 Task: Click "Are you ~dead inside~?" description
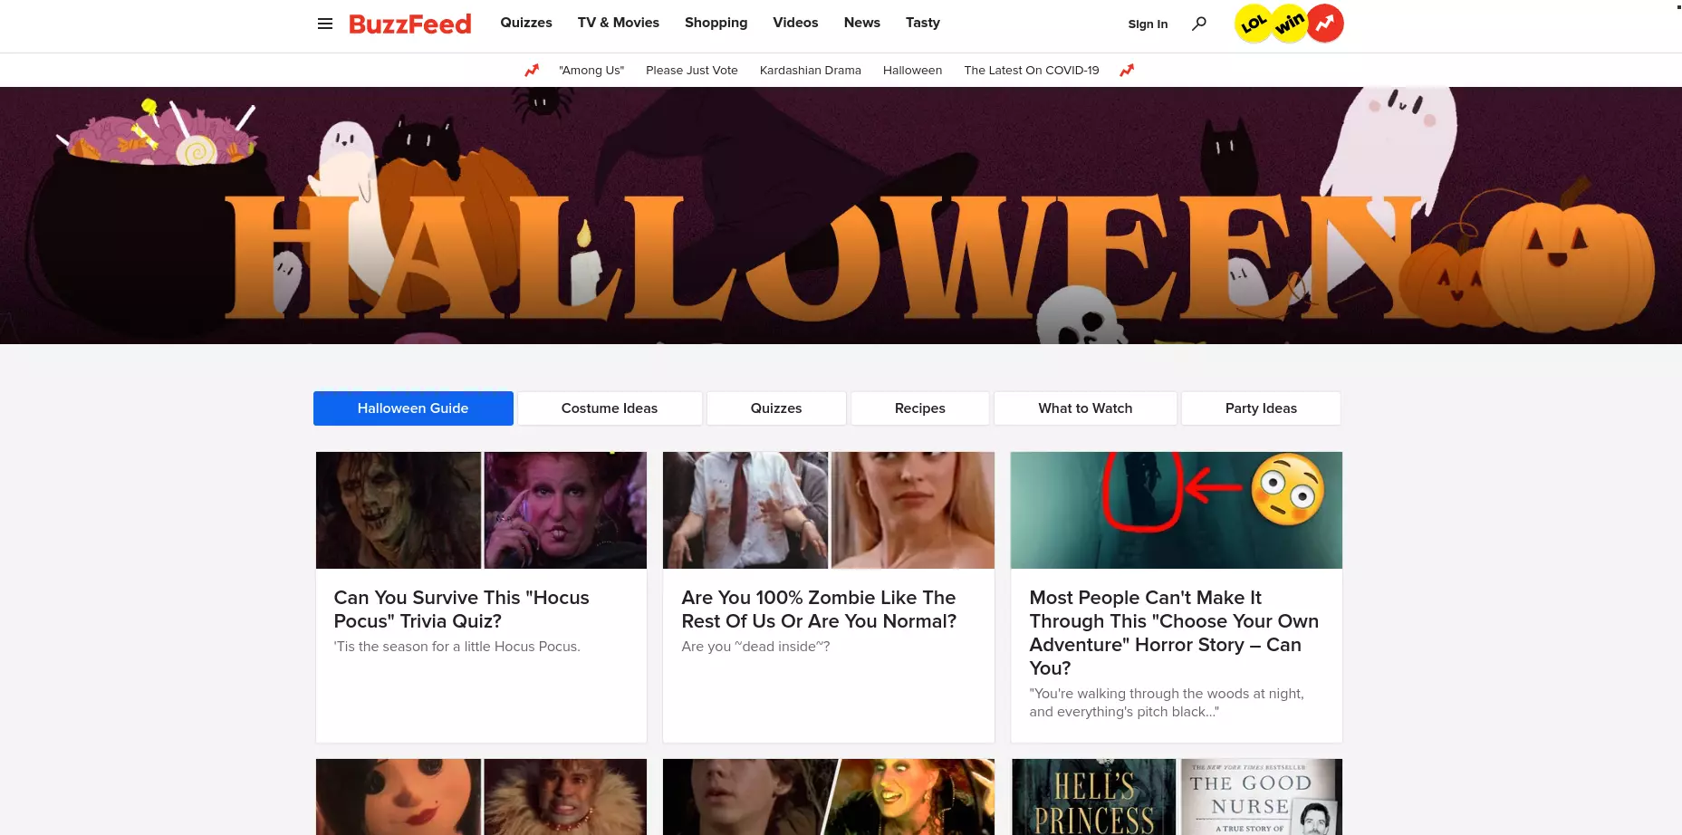755,647
